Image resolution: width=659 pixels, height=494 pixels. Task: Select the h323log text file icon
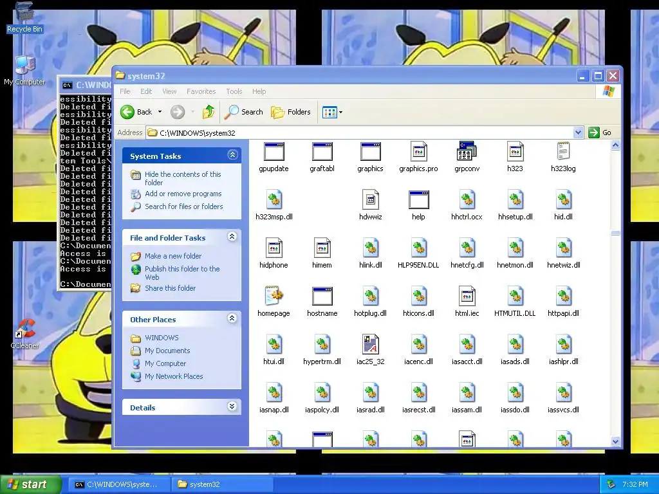563,151
